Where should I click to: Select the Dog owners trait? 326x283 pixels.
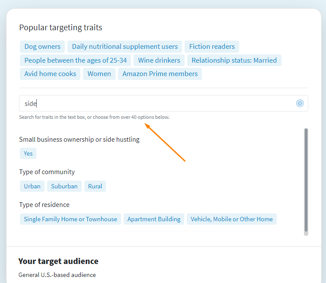coord(42,47)
